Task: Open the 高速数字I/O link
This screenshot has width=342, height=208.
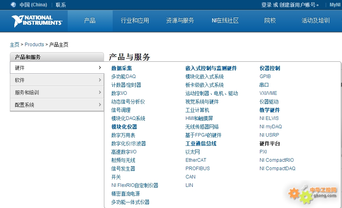Action: coord(124,152)
